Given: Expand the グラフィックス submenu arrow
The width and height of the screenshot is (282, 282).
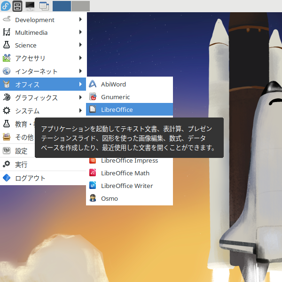Looking at the screenshot, I should coord(80,97).
